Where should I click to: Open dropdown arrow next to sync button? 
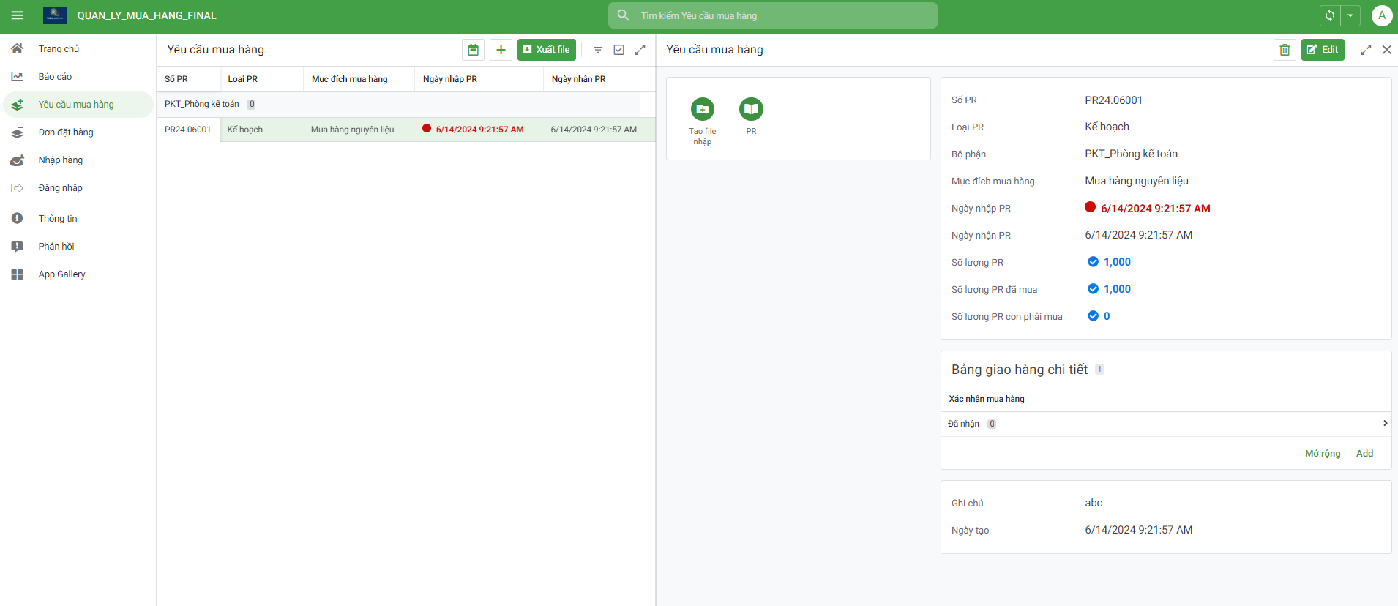point(1350,15)
